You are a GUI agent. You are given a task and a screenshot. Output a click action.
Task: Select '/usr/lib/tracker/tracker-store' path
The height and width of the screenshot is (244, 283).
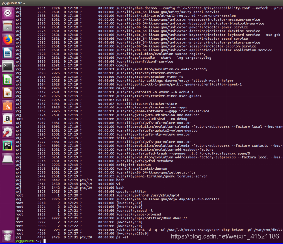coord(147,104)
